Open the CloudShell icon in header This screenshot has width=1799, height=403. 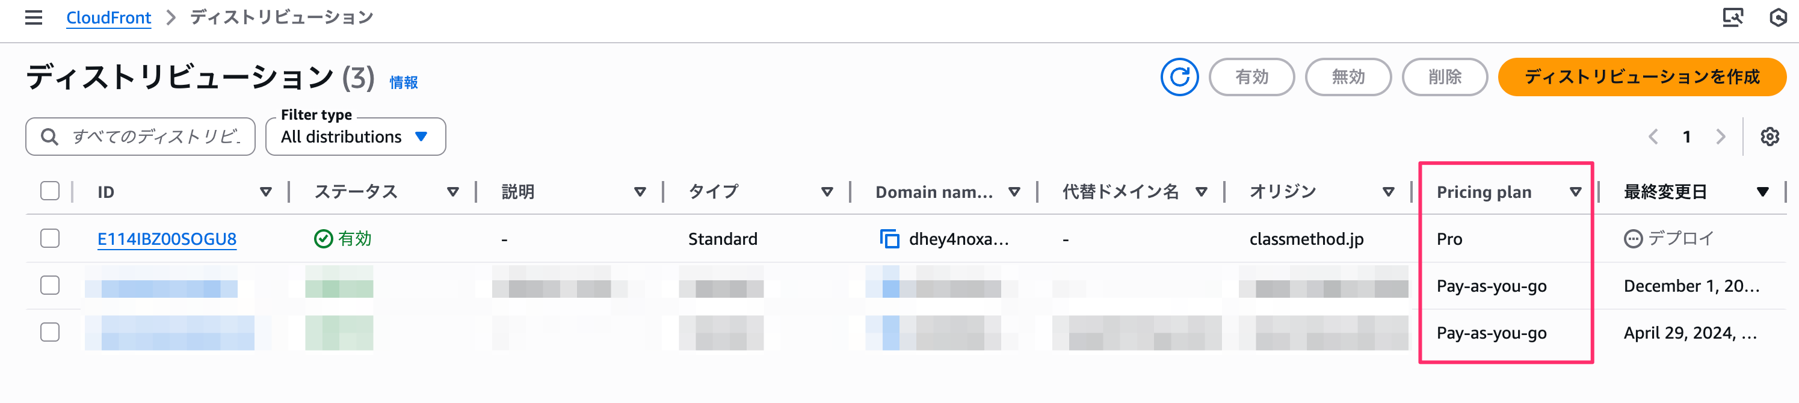pos(1733,17)
